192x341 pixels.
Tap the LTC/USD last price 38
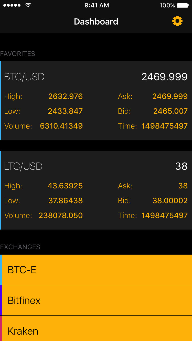point(181,166)
